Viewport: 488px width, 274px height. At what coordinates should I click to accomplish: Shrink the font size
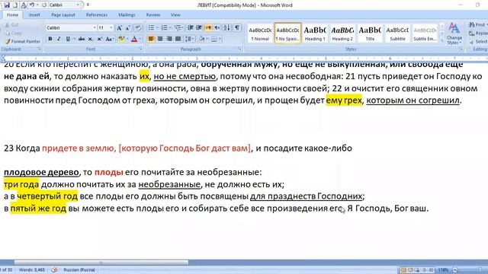coord(128,28)
